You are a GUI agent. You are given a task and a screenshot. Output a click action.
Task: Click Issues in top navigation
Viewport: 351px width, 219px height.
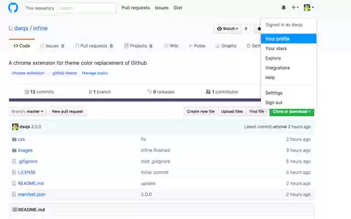[161, 8]
